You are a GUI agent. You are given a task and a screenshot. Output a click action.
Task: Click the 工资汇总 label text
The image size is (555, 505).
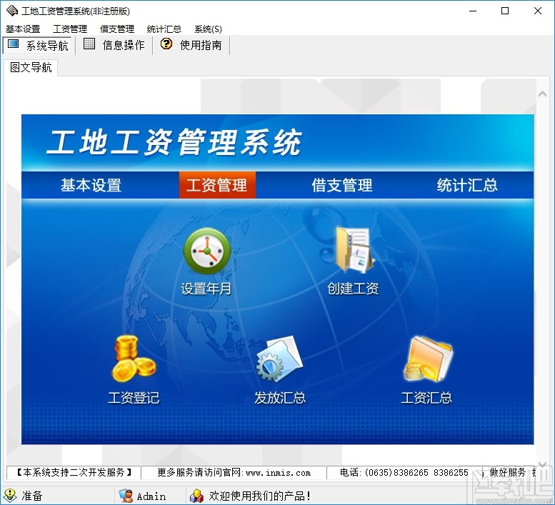426,398
